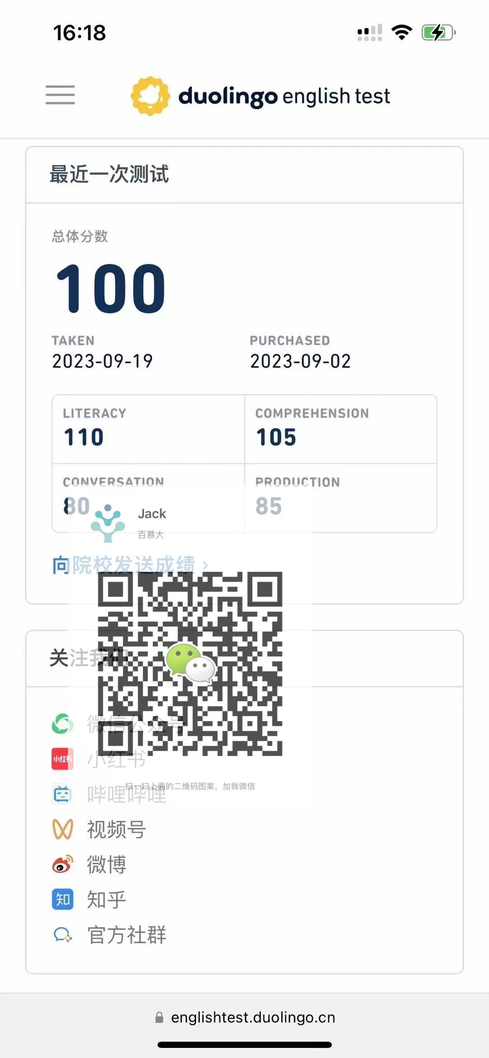
Task: Open the 哔哩哔哩 icon
Action: [x=62, y=795]
